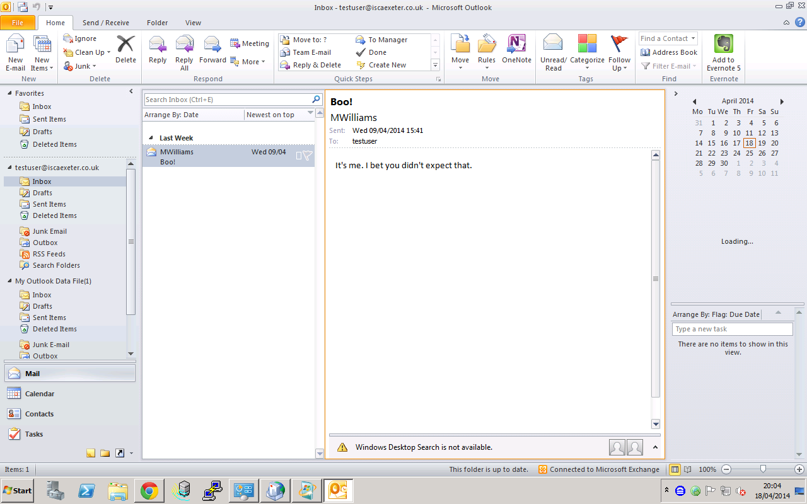This screenshot has height=504, width=807.
Task: Go to the previous month in the calendar
Action: tap(694, 101)
